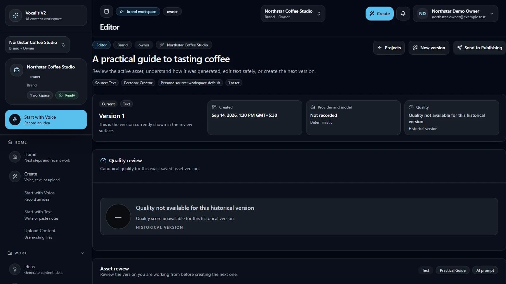Click the blue Start with Voice button
The image size is (506, 284).
46,120
